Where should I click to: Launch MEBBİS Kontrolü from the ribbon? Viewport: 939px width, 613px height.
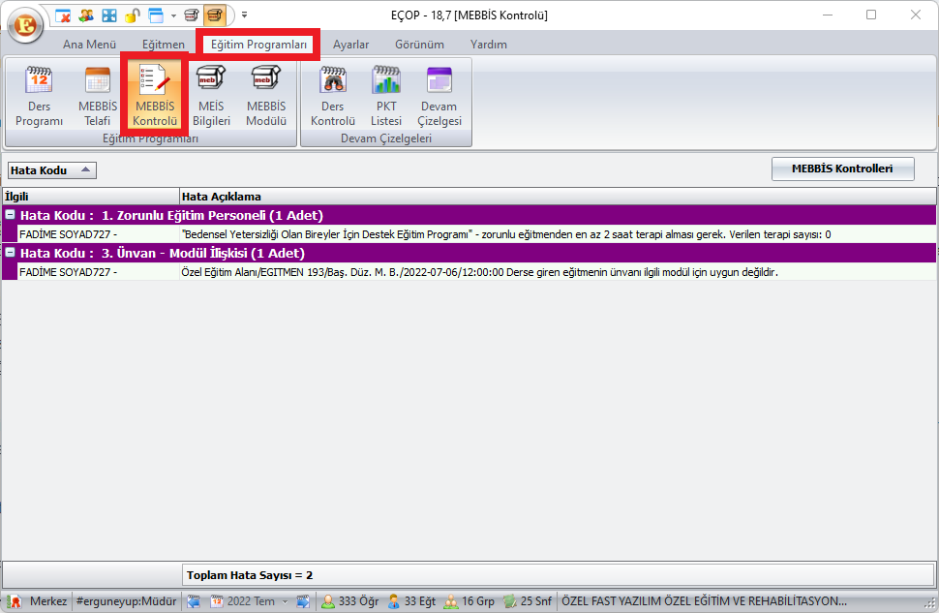(x=155, y=96)
